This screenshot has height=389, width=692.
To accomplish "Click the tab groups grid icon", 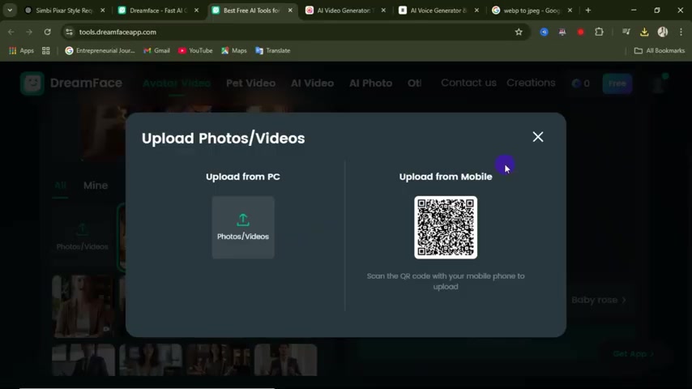I will tap(46, 51).
